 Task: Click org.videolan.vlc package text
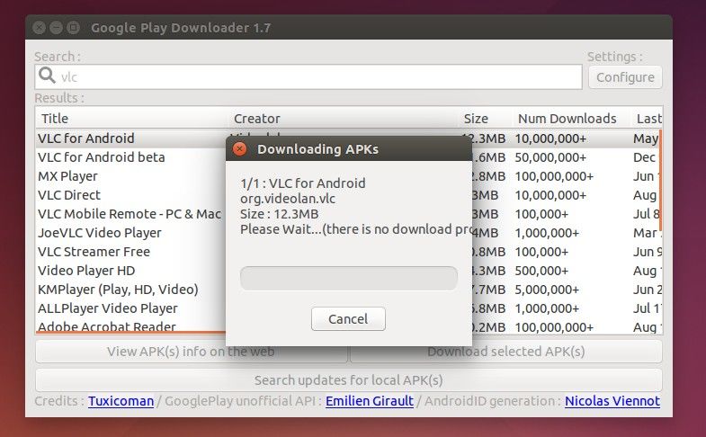click(288, 199)
